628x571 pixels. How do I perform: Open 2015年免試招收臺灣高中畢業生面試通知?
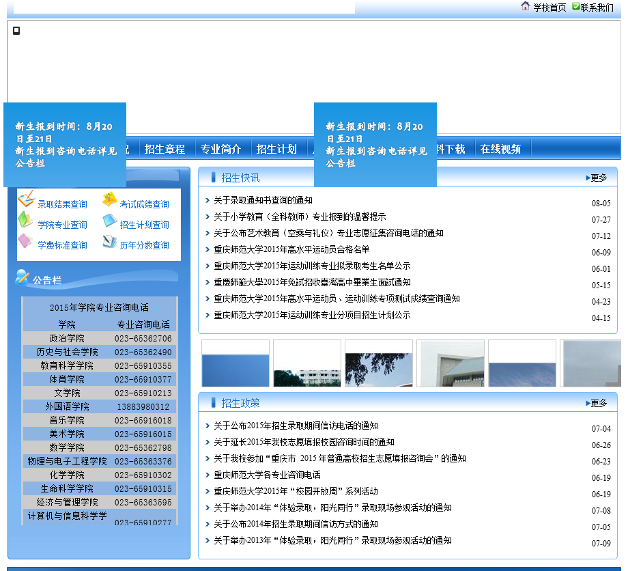click(x=312, y=283)
